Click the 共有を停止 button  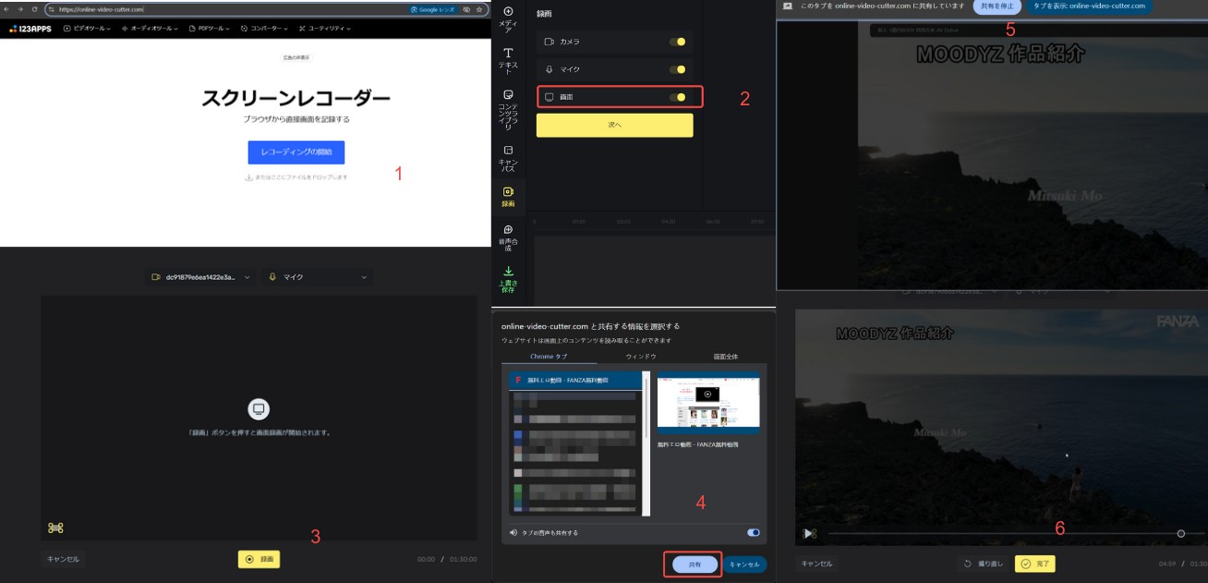point(997,6)
